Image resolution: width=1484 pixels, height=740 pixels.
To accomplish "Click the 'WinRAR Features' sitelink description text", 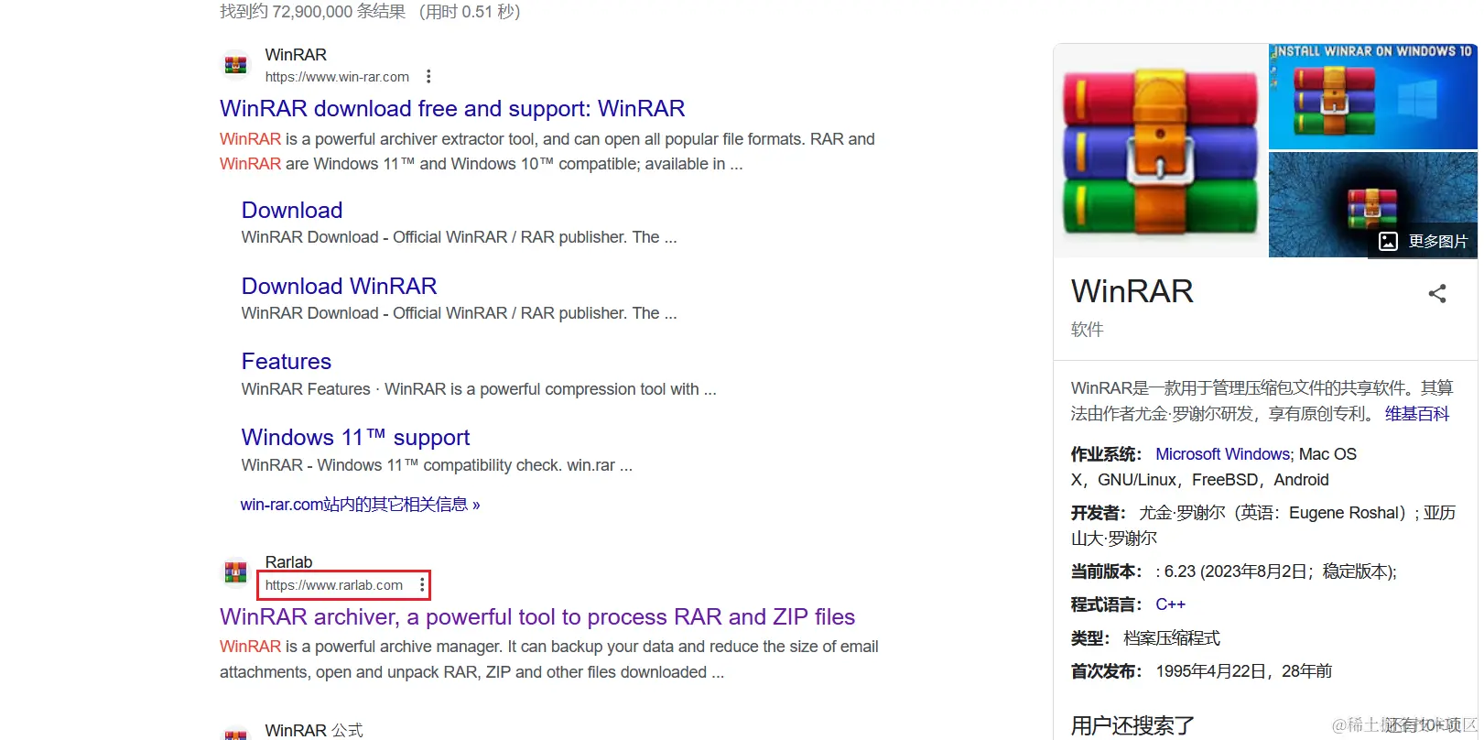I will [479, 389].
